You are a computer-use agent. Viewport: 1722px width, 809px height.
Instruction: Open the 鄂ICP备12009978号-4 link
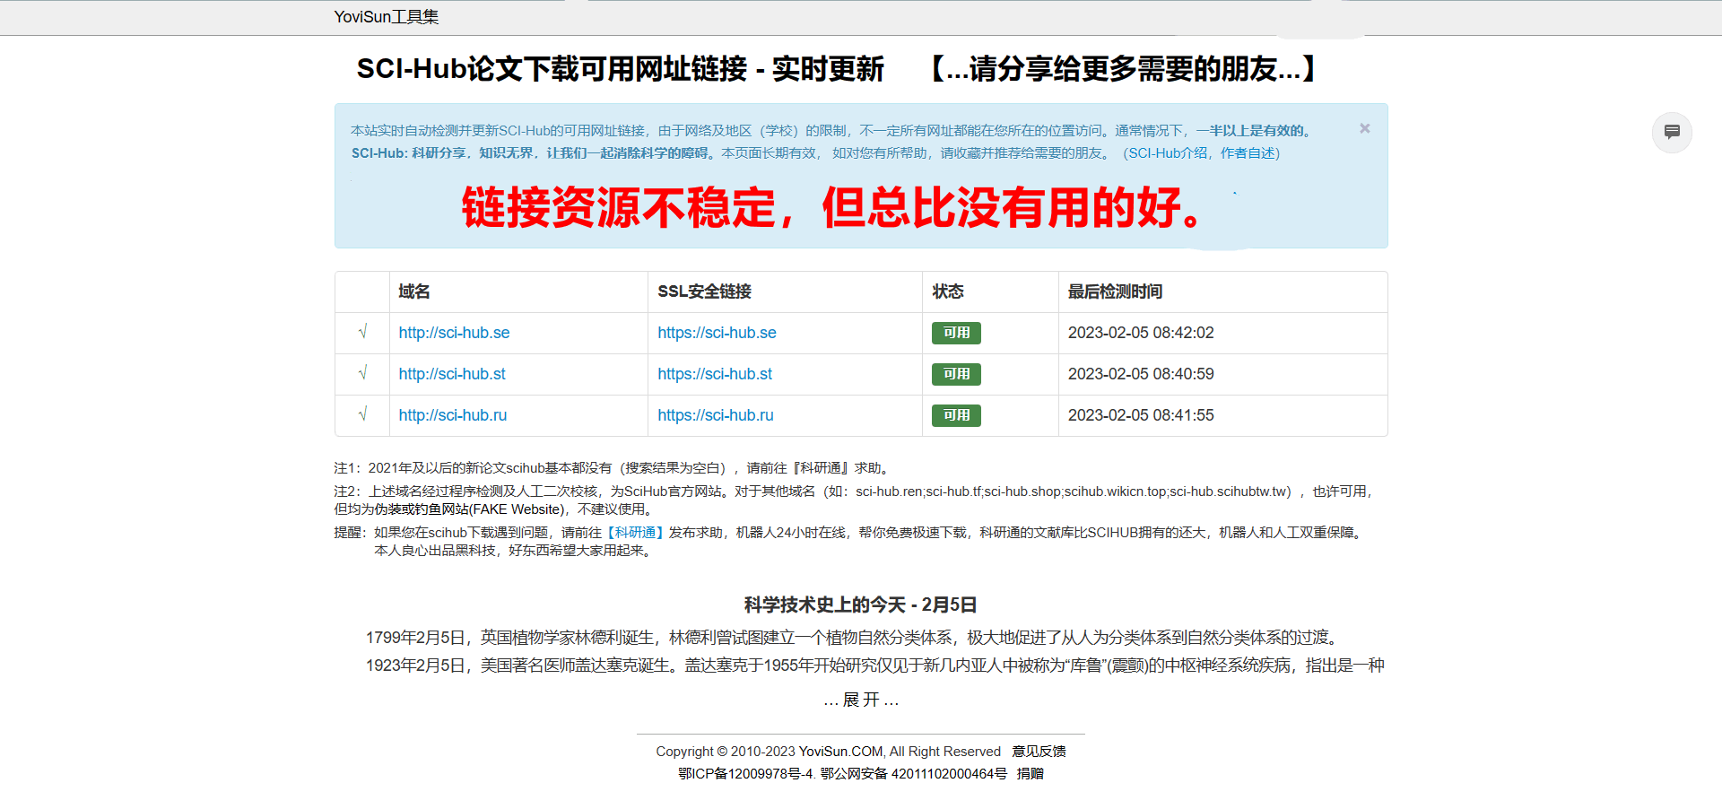[x=745, y=774]
